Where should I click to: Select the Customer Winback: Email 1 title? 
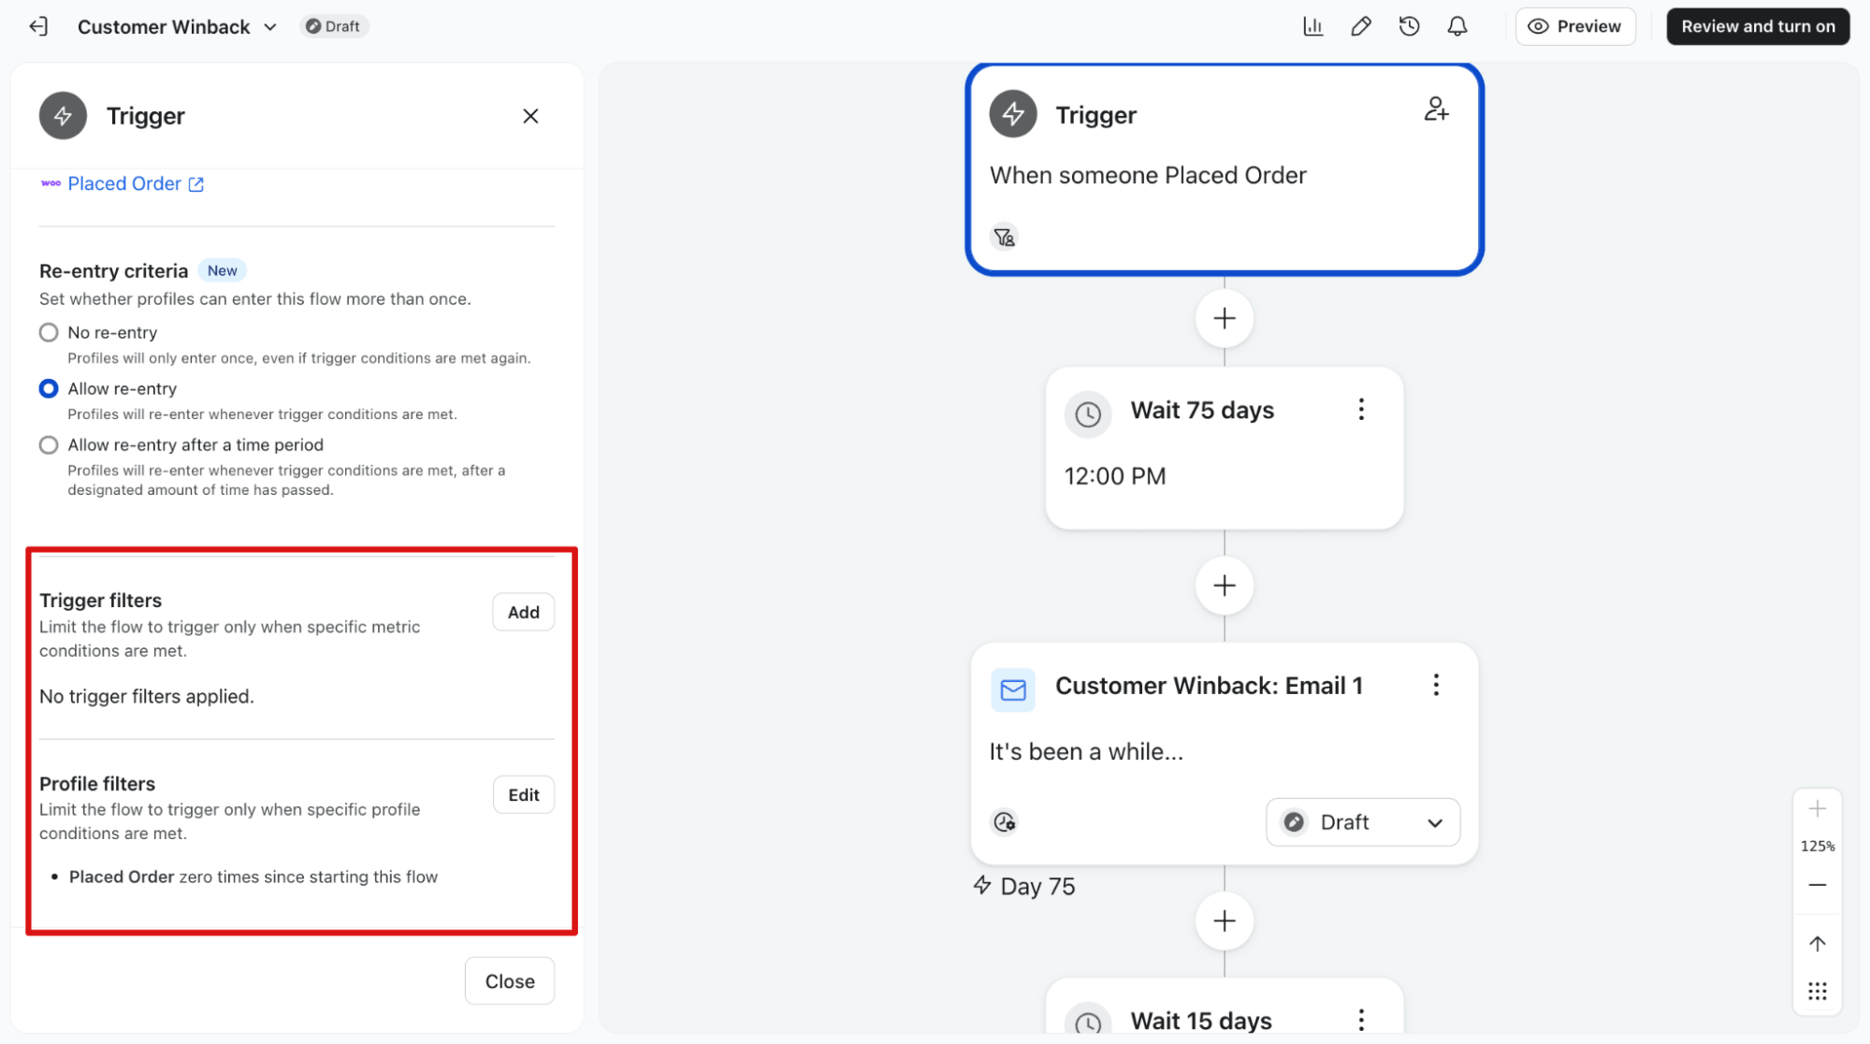click(1209, 686)
